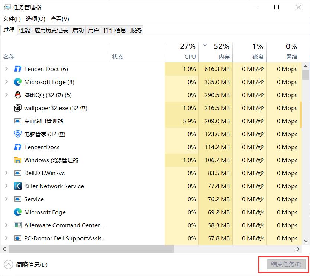Switch to the 性能 tab
310x276 pixels.
pyautogui.click(x=24, y=30)
